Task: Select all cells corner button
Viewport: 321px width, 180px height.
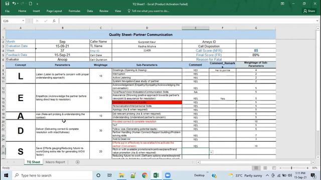Action: [4, 28]
